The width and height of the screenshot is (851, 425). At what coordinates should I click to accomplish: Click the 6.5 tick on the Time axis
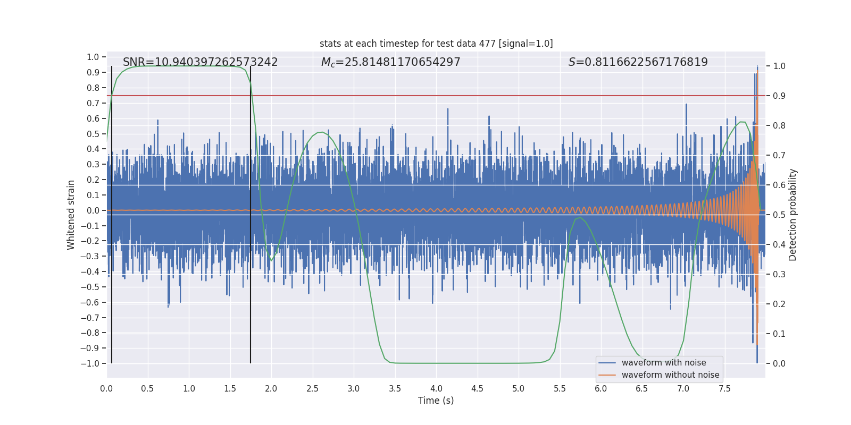tap(642, 388)
